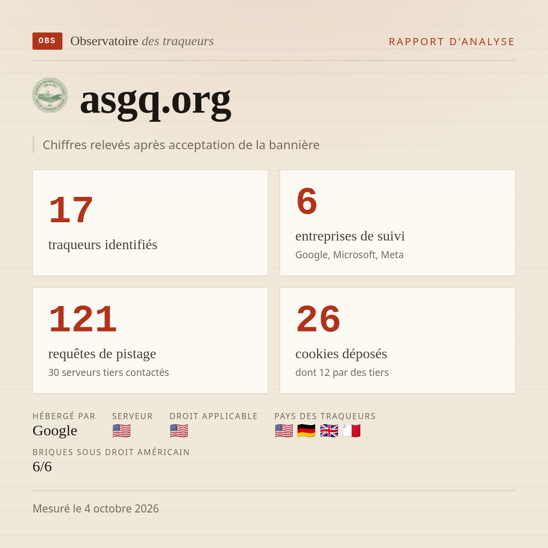Click 'Mesuré le 4 octobre 2026'

pyautogui.click(x=96, y=508)
